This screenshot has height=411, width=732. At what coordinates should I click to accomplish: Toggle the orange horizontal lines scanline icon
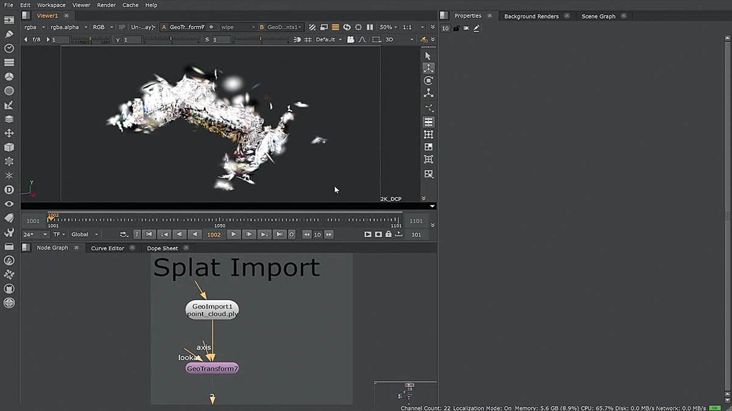tap(335, 27)
